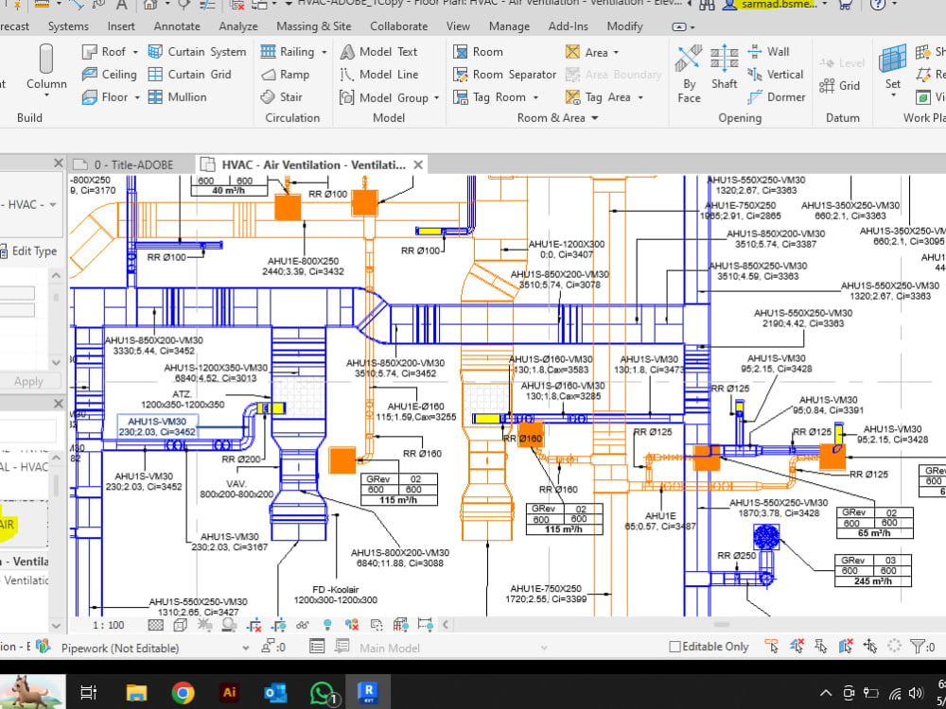Image resolution: width=946 pixels, height=709 pixels.
Task: Open the Visual Style control
Action: pos(181,625)
